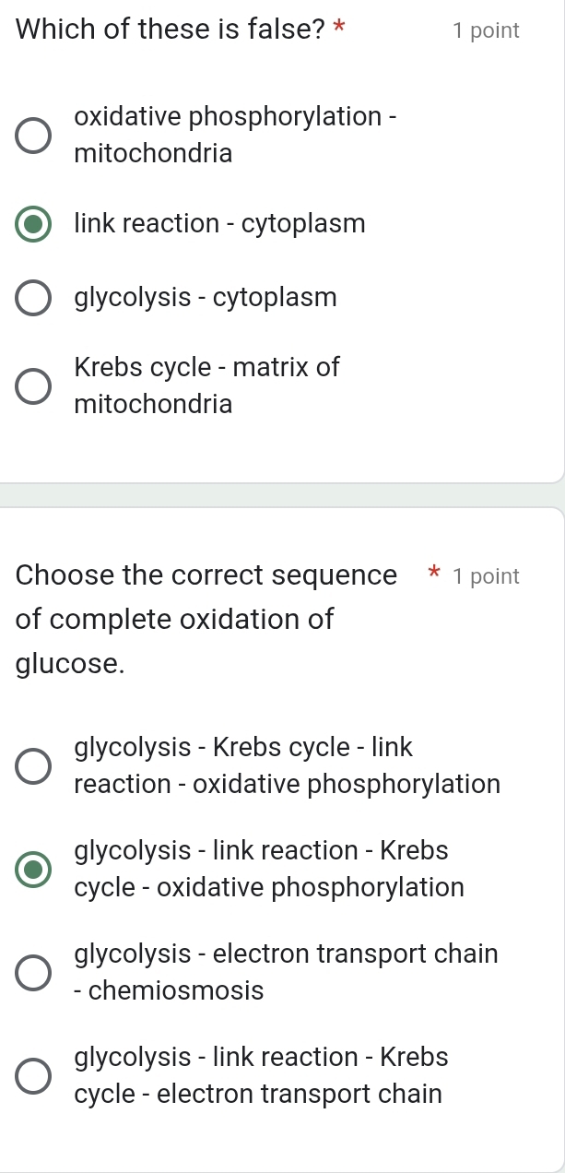Select 'glycolysis - cytoplasm' option
The width and height of the screenshot is (565, 1173).
(x=33, y=298)
